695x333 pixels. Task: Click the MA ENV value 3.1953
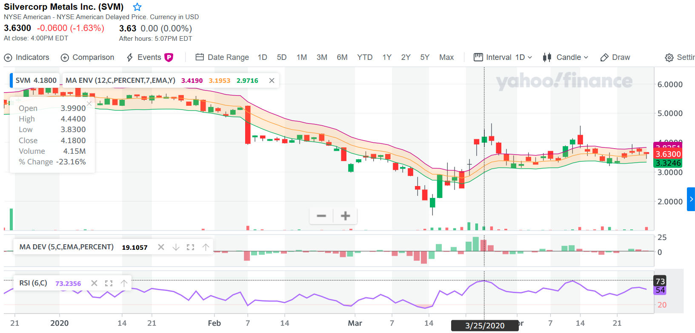220,80
